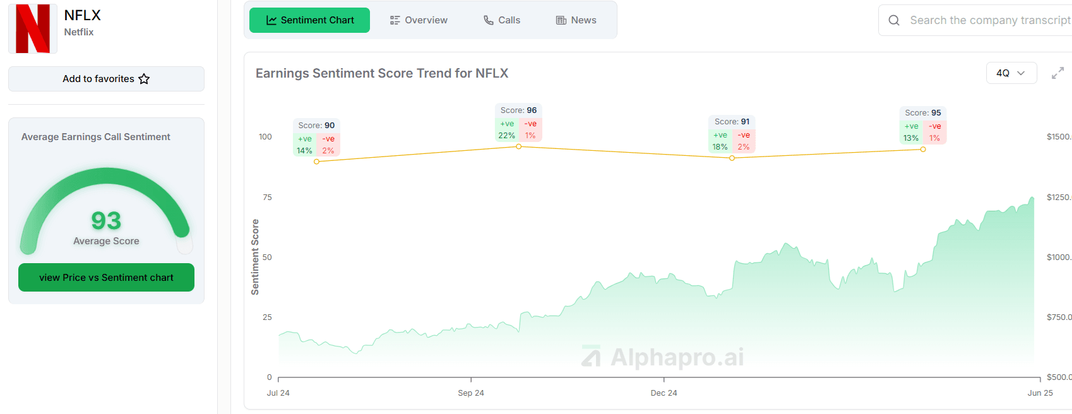The image size is (1072, 414).
Task: Click the +ve 22% sentiment box
Action: [x=507, y=129]
